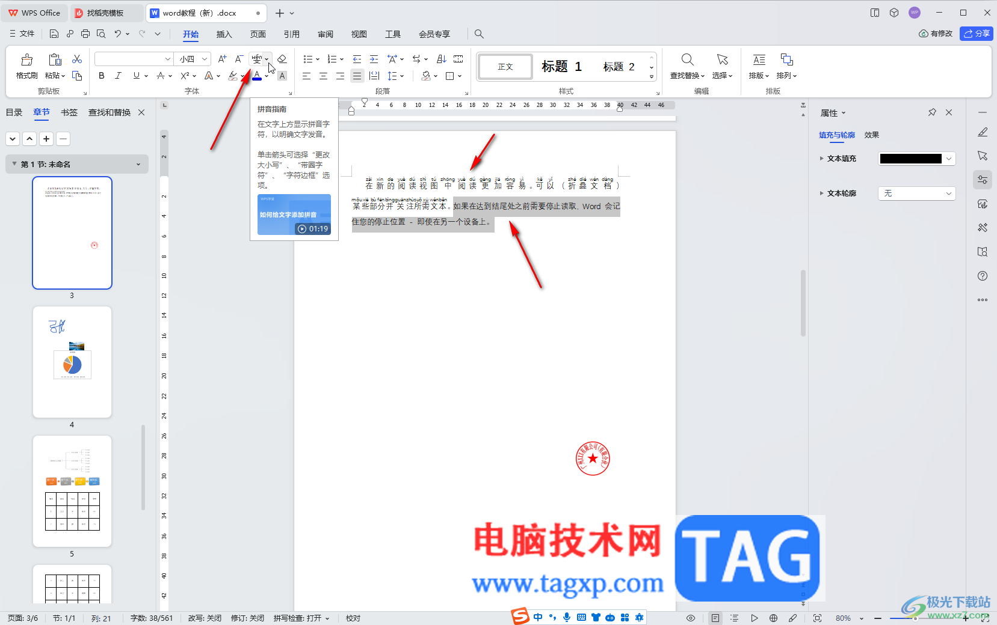Viewport: 997px width, 625px height.
Task: Click the fit-to-page icon in status bar
Action: [817, 618]
